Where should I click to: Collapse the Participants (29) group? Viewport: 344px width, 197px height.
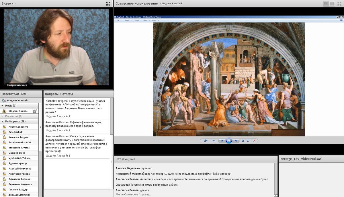click(x=3, y=121)
